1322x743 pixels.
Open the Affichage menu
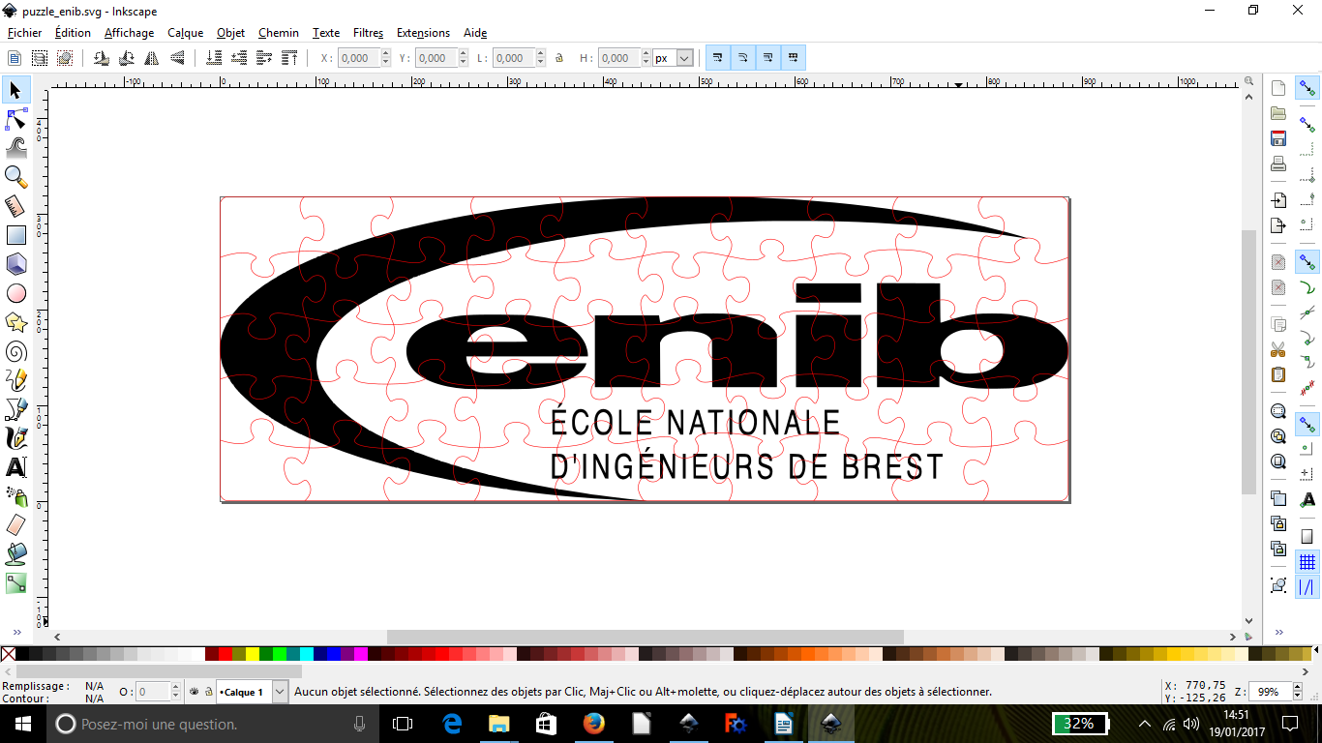129,33
